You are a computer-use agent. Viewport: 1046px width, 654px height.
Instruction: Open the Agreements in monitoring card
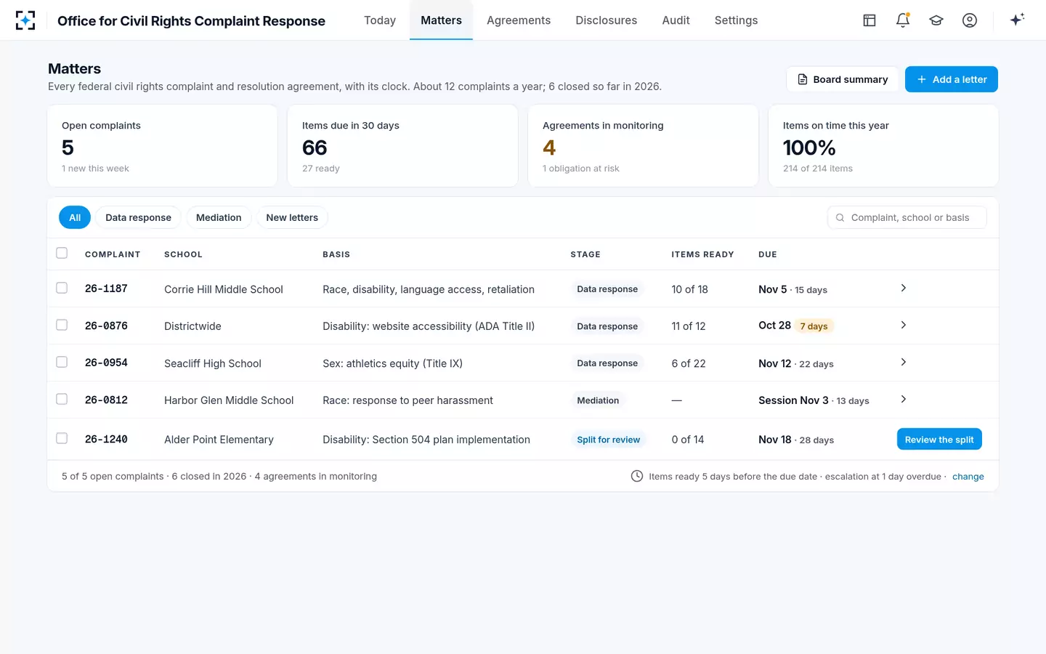pos(643,146)
